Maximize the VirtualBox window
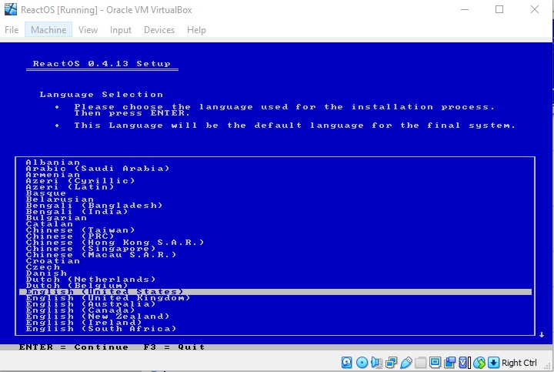The height and width of the screenshot is (372, 554). [499, 9]
